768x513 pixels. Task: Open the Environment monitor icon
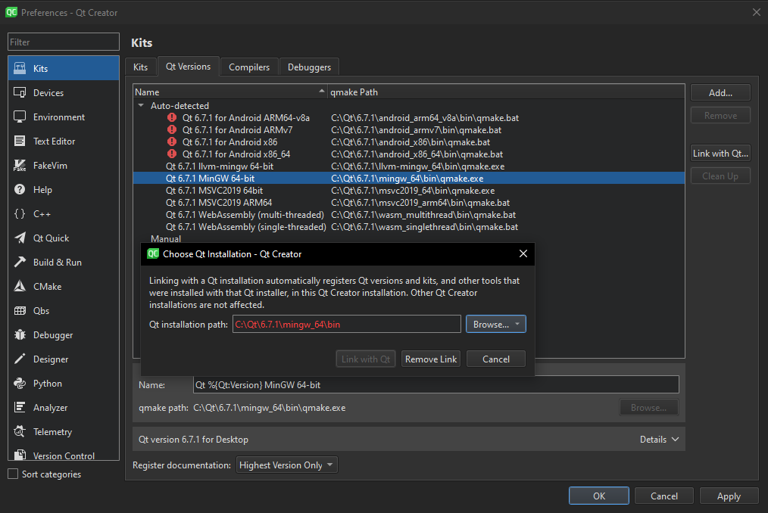(x=20, y=117)
